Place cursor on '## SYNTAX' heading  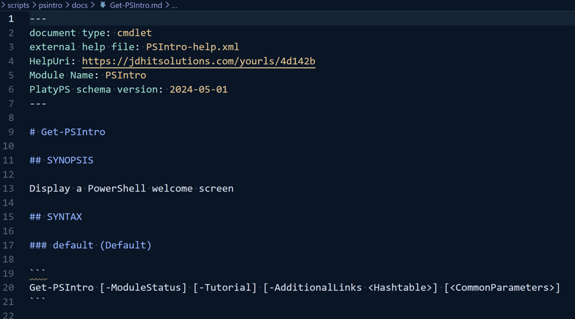[x=55, y=216]
